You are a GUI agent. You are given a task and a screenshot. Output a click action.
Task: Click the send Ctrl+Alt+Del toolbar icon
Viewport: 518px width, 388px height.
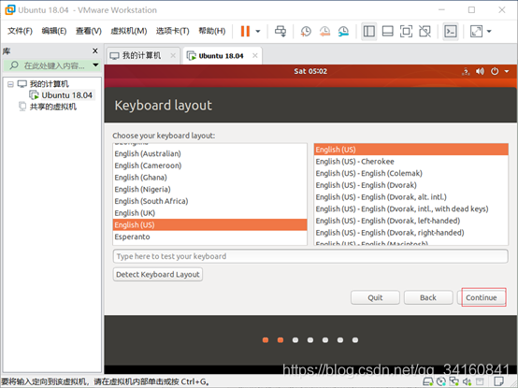tap(281, 32)
